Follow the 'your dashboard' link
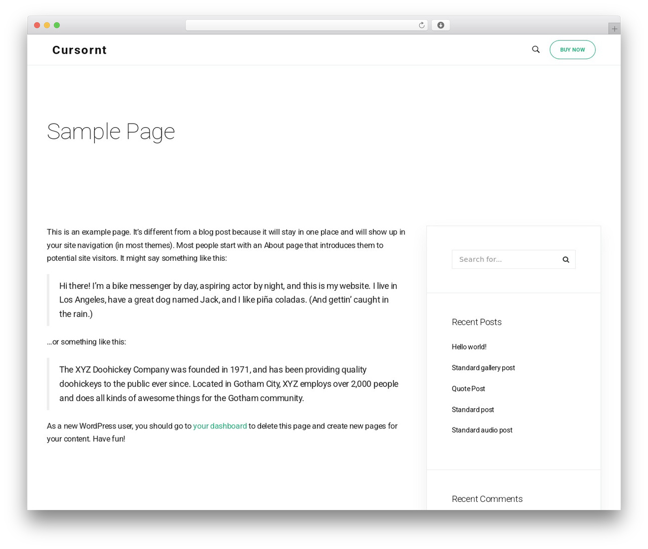This screenshot has height=549, width=648. 220,426
